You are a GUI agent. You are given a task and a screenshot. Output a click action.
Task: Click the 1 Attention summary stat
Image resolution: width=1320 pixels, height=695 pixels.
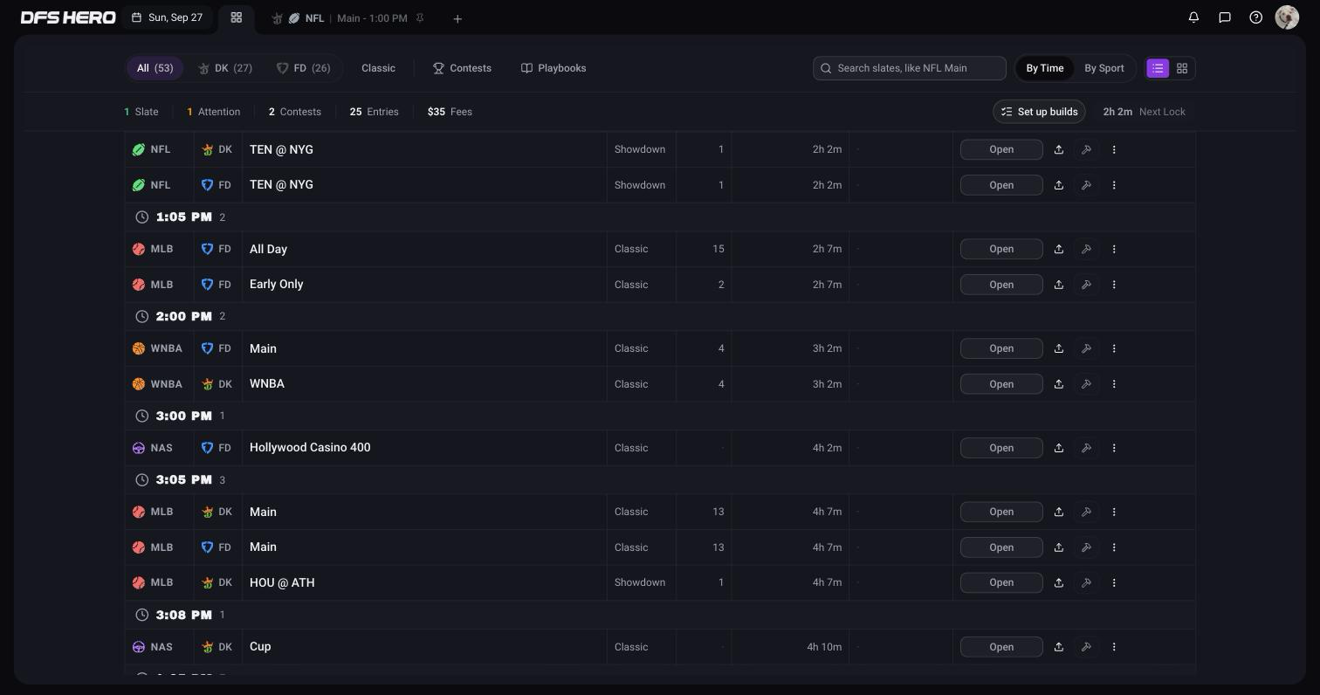point(214,112)
